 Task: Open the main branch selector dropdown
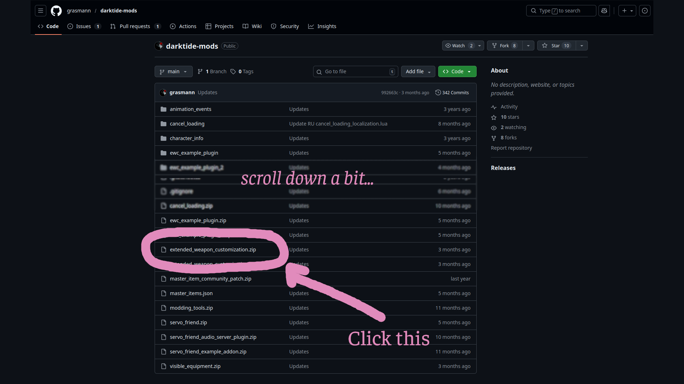click(173, 71)
